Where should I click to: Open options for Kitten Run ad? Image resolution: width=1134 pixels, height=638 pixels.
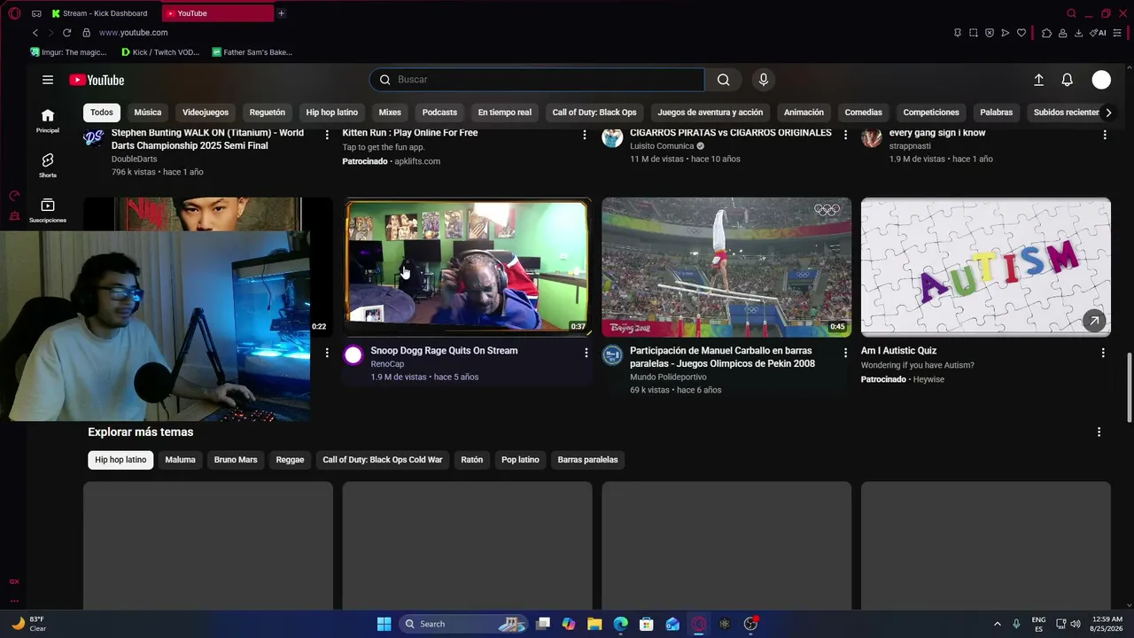(x=585, y=135)
